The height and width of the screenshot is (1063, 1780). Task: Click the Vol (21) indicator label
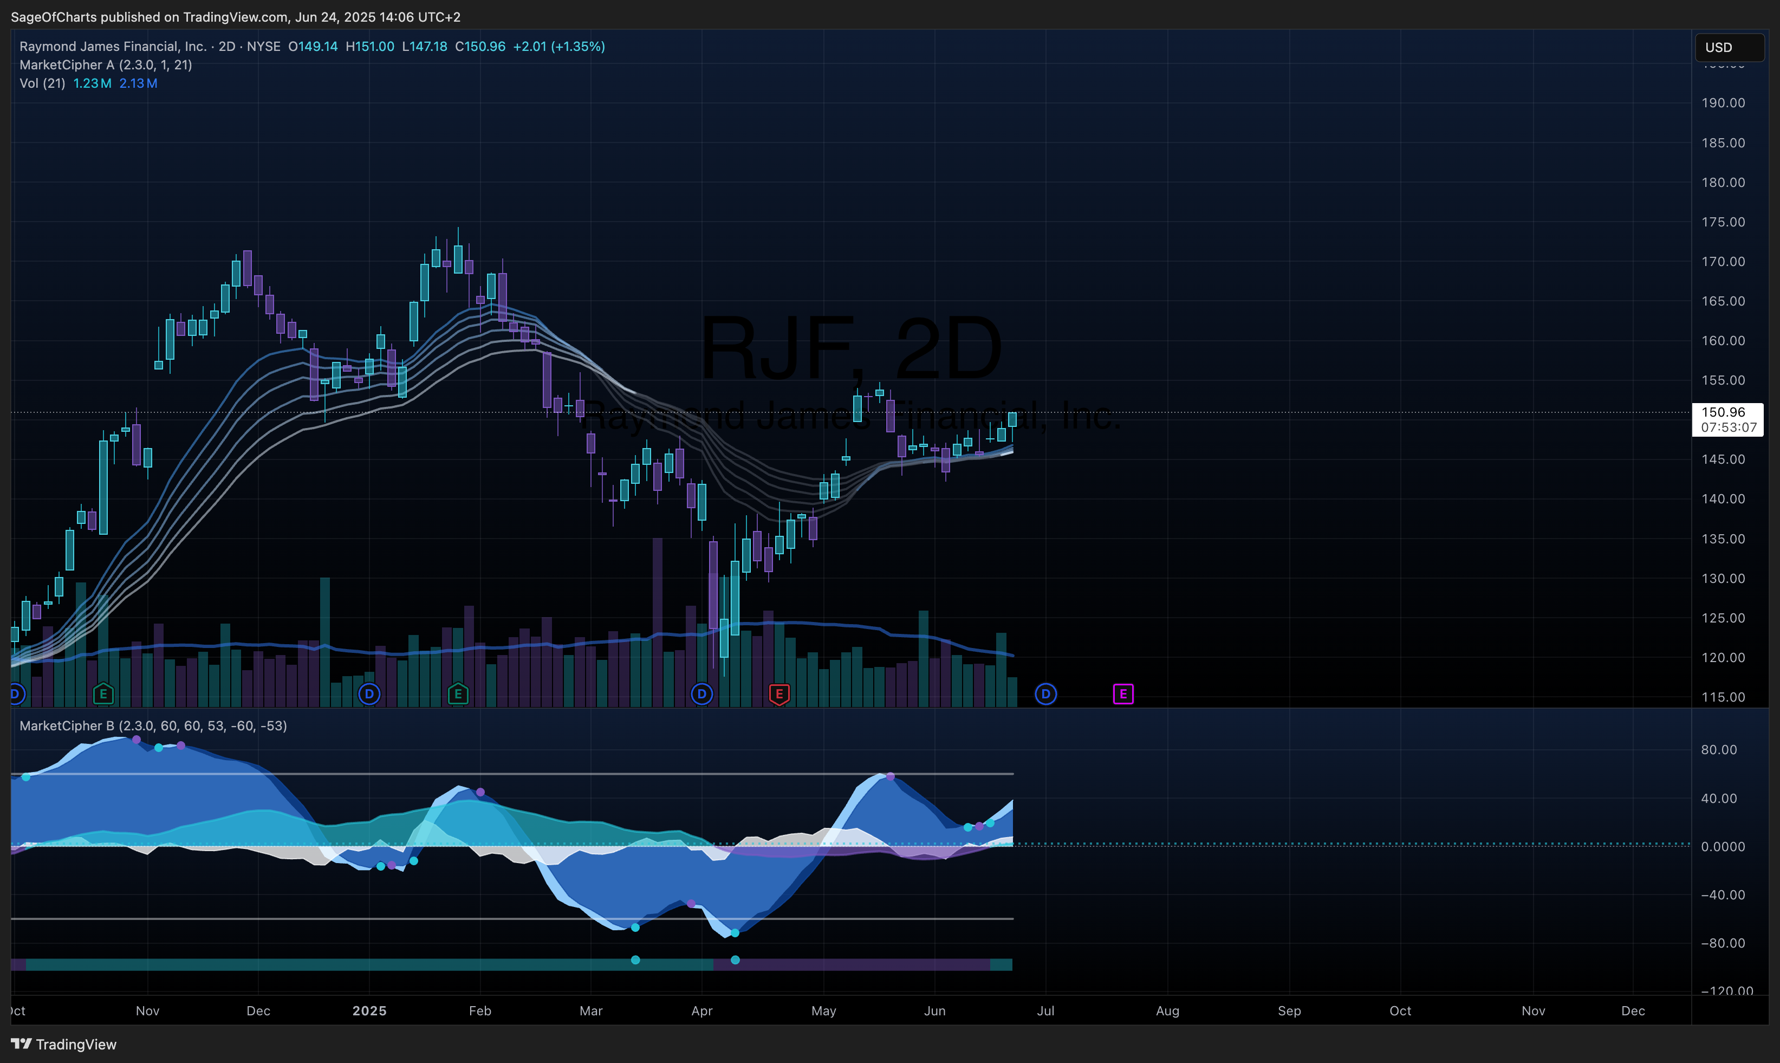click(x=42, y=83)
